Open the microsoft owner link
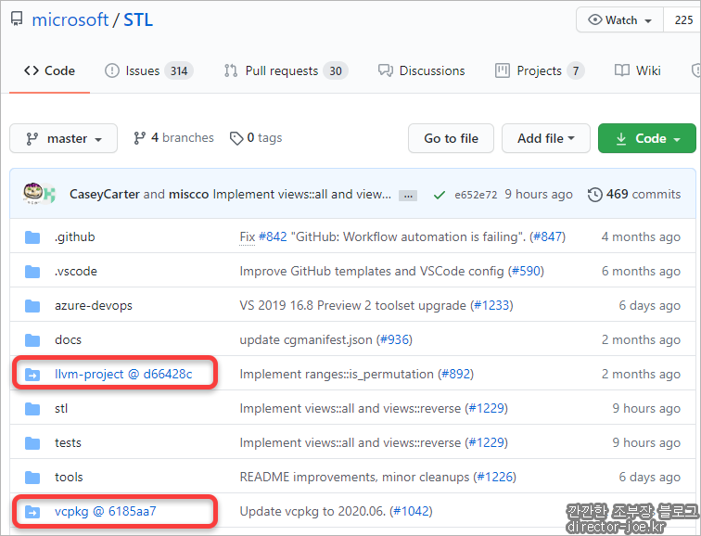 click(70, 19)
